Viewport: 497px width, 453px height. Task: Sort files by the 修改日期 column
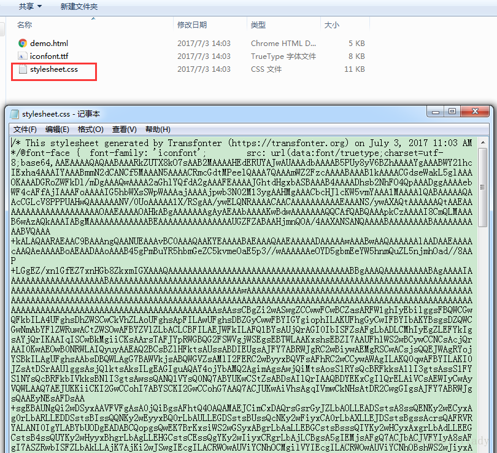pos(192,25)
